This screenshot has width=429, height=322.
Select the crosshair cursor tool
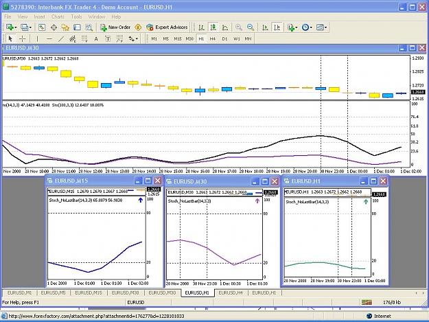tap(23, 39)
